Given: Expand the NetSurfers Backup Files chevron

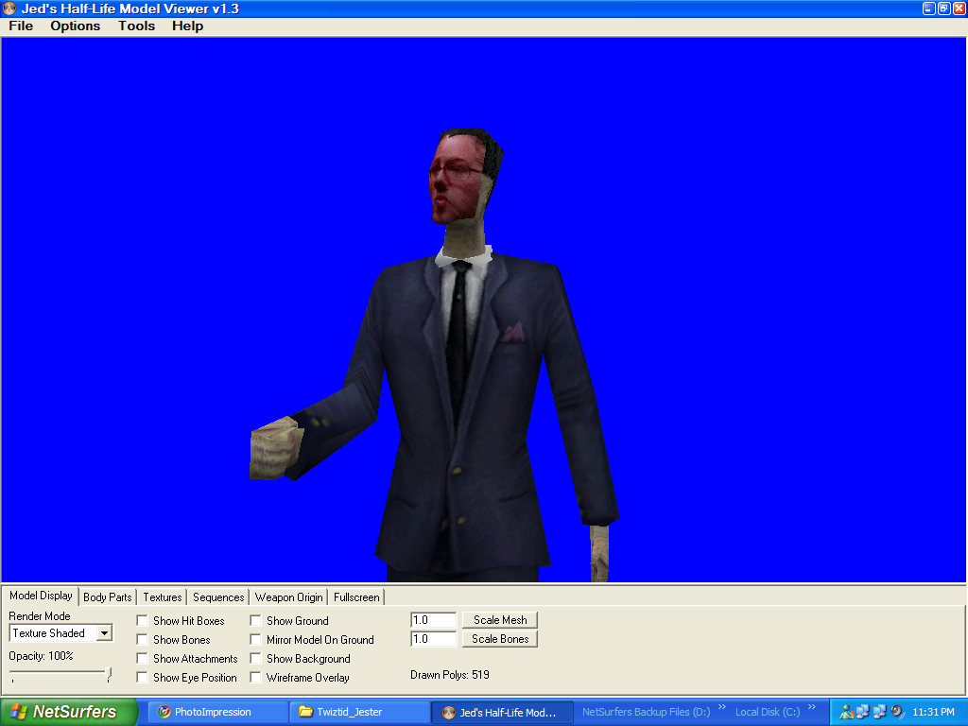Looking at the screenshot, I should [721, 707].
